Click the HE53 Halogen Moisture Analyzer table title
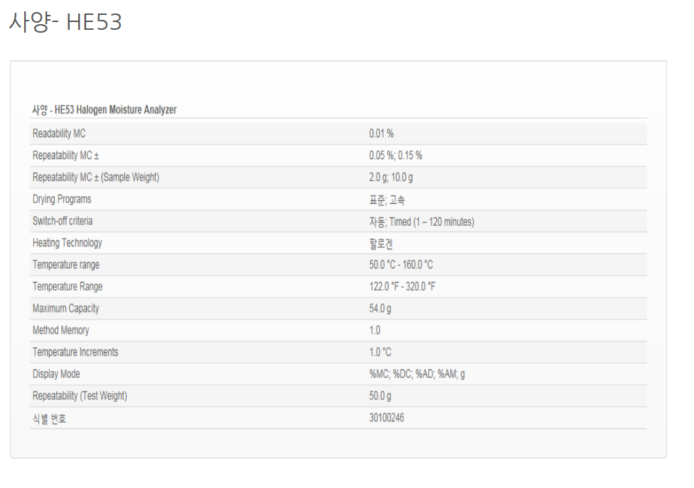The width and height of the screenshot is (694, 488). click(x=105, y=110)
